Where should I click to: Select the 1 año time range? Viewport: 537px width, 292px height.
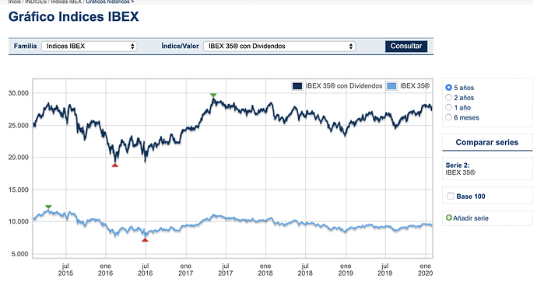448,107
